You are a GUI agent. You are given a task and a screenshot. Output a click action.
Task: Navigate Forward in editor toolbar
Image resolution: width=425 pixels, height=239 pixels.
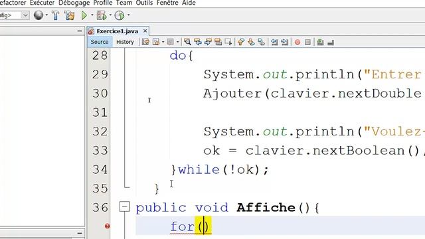[170, 42]
